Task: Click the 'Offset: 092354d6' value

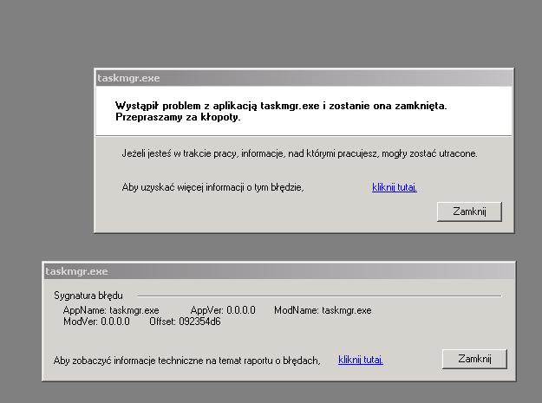Action: (x=185, y=322)
